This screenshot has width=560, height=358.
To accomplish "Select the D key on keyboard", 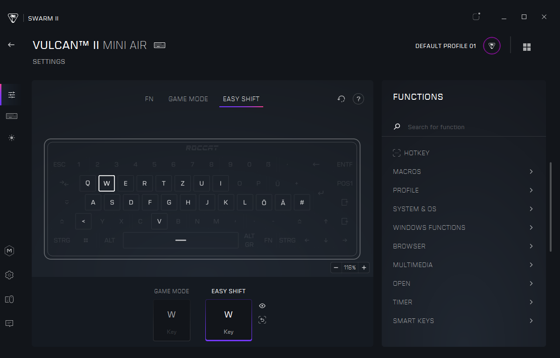I will (131, 202).
